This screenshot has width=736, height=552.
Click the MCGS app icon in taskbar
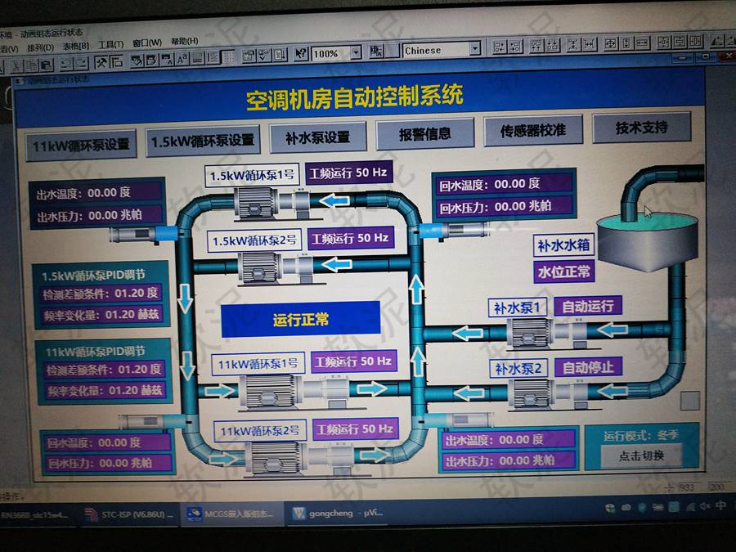[195, 514]
